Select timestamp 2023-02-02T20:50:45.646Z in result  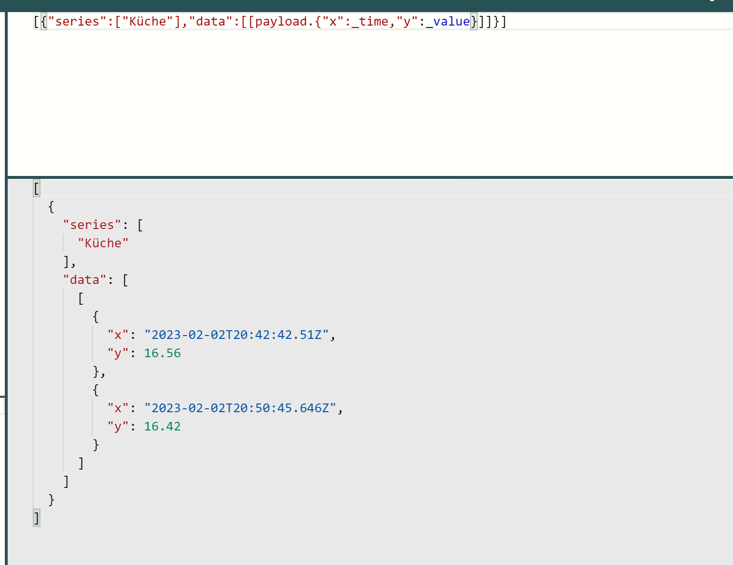pos(240,408)
